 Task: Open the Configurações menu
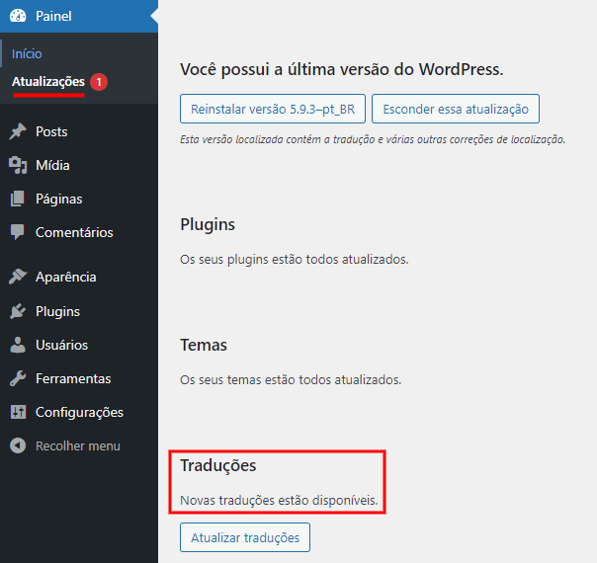pos(79,412)
